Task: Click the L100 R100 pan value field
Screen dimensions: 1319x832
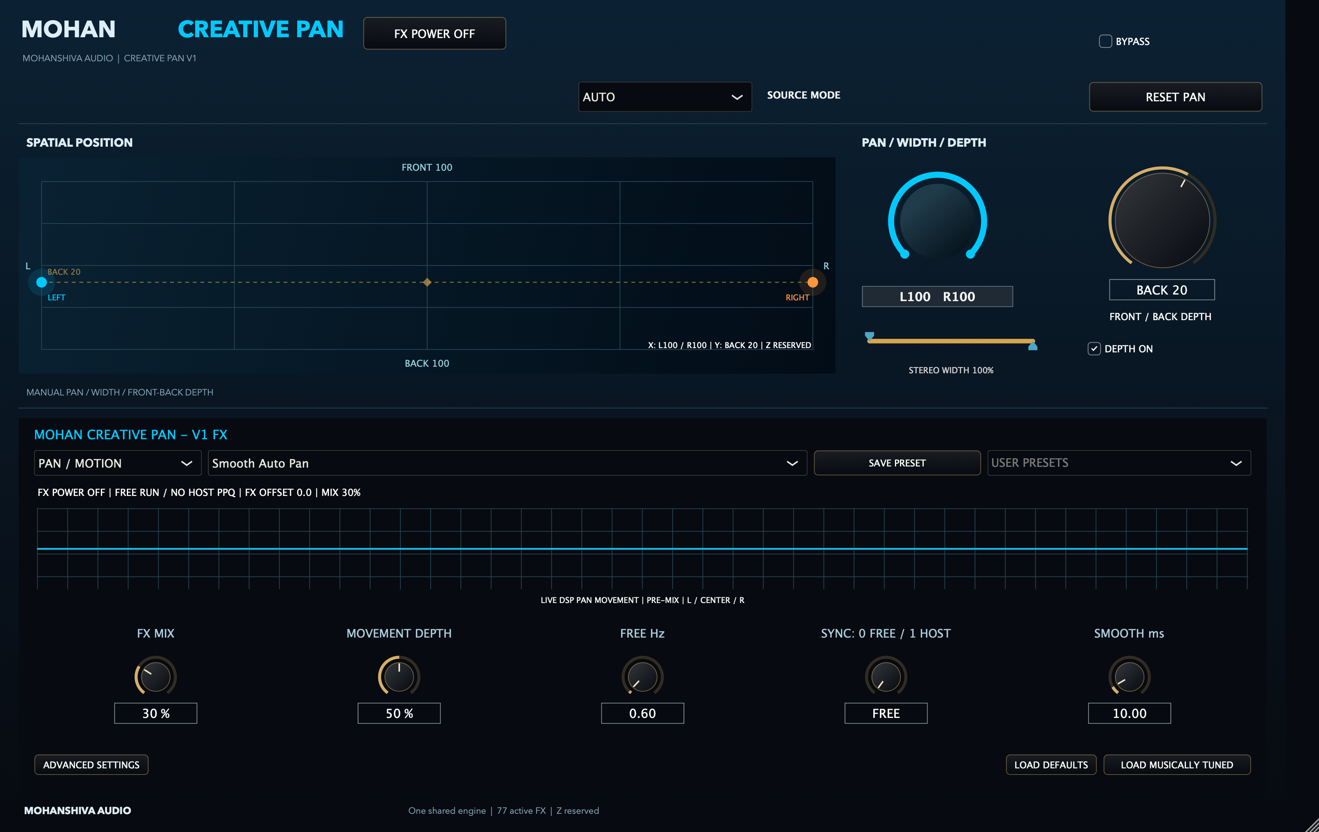Action: (x=937, y=296)
